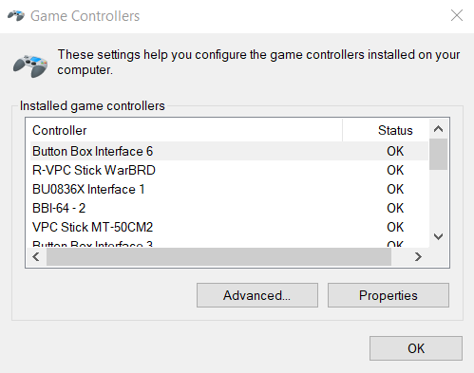Select R-VPC Stick WarBRD controller
Screen dimensions: 474x373
point(229,170)
